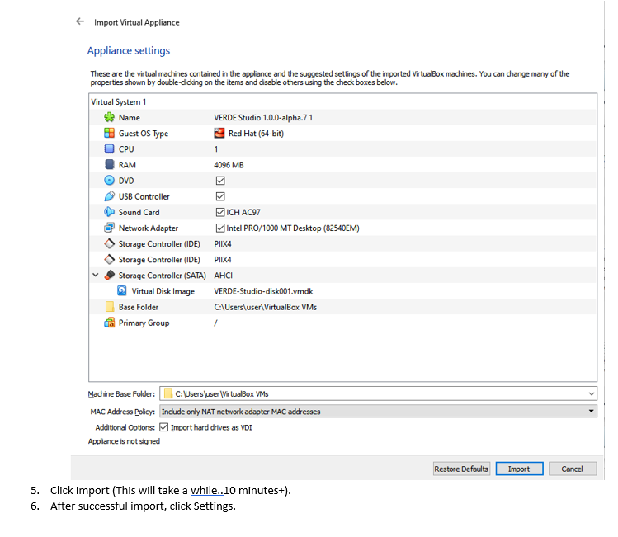Go back with the arrow icon
The image size is (618, 537).
[80, 21]
